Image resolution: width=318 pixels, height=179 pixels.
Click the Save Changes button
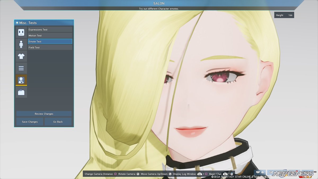pos(30,122)
